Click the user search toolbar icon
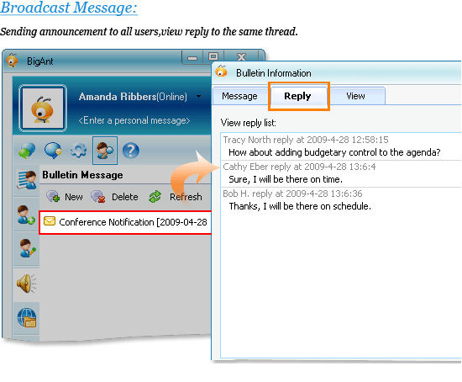Screen dimensions: 462x382 [105, 151]
